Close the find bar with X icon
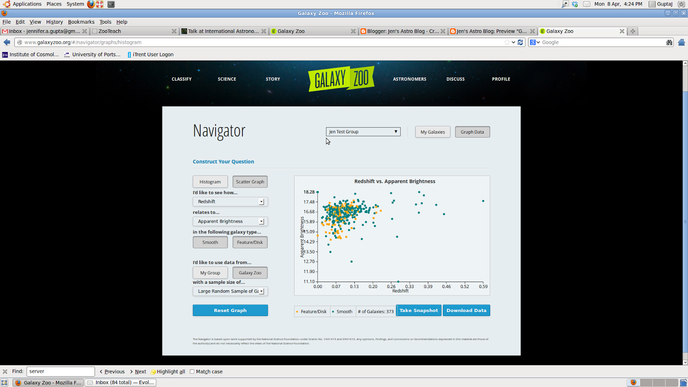Image resolution: width=688 pixels, height=387 pixels. coord(5,372)
